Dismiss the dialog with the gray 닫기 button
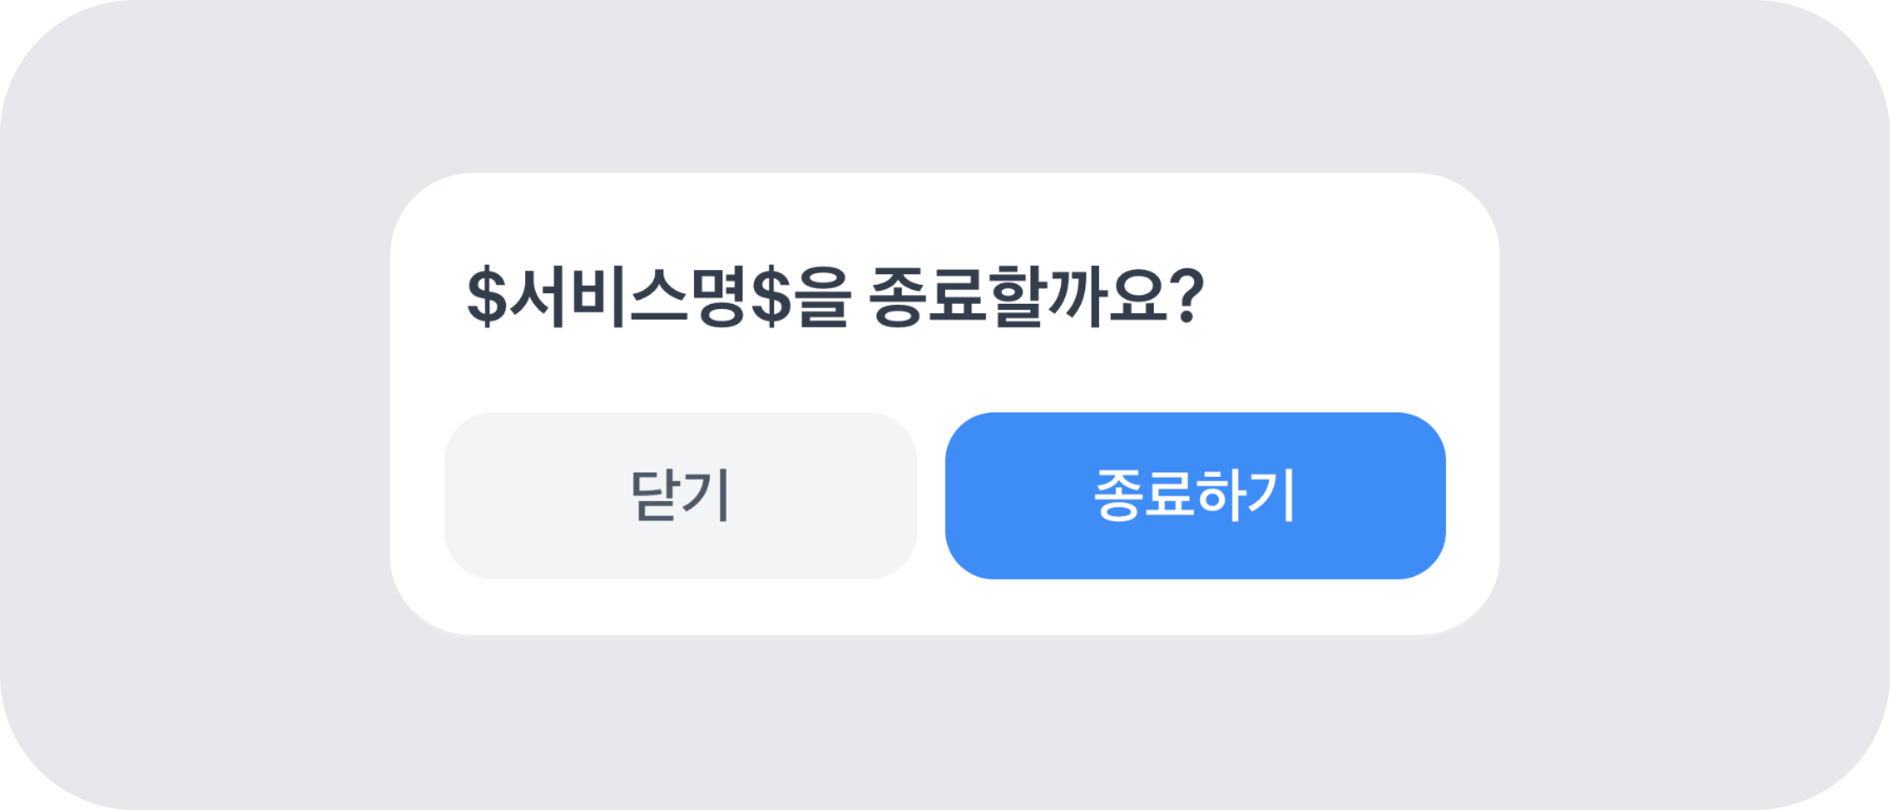This screenshot has width=1890, height=810. point(680,496)
